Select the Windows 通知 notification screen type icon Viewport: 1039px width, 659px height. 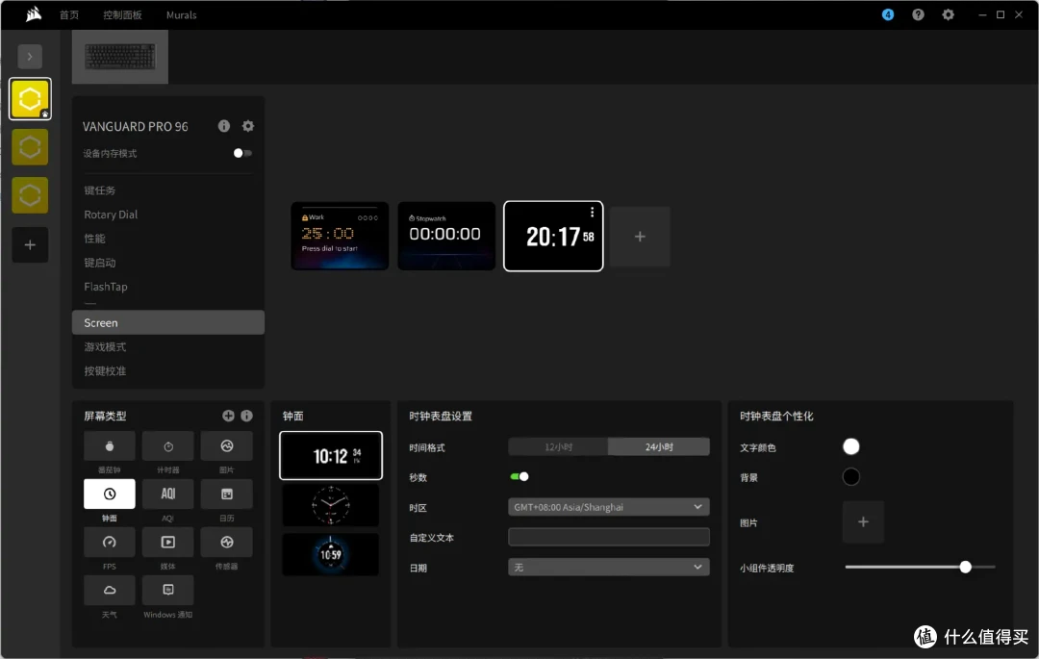pyautogui.click(x=167, y=590)
